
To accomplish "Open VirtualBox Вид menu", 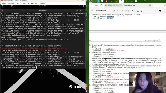I will point(18,3).
